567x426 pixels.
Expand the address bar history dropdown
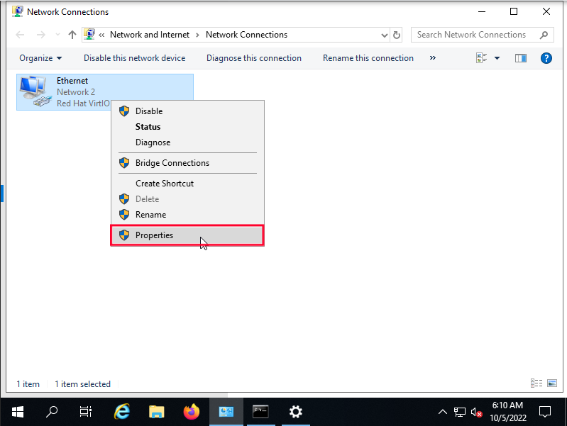384,35
